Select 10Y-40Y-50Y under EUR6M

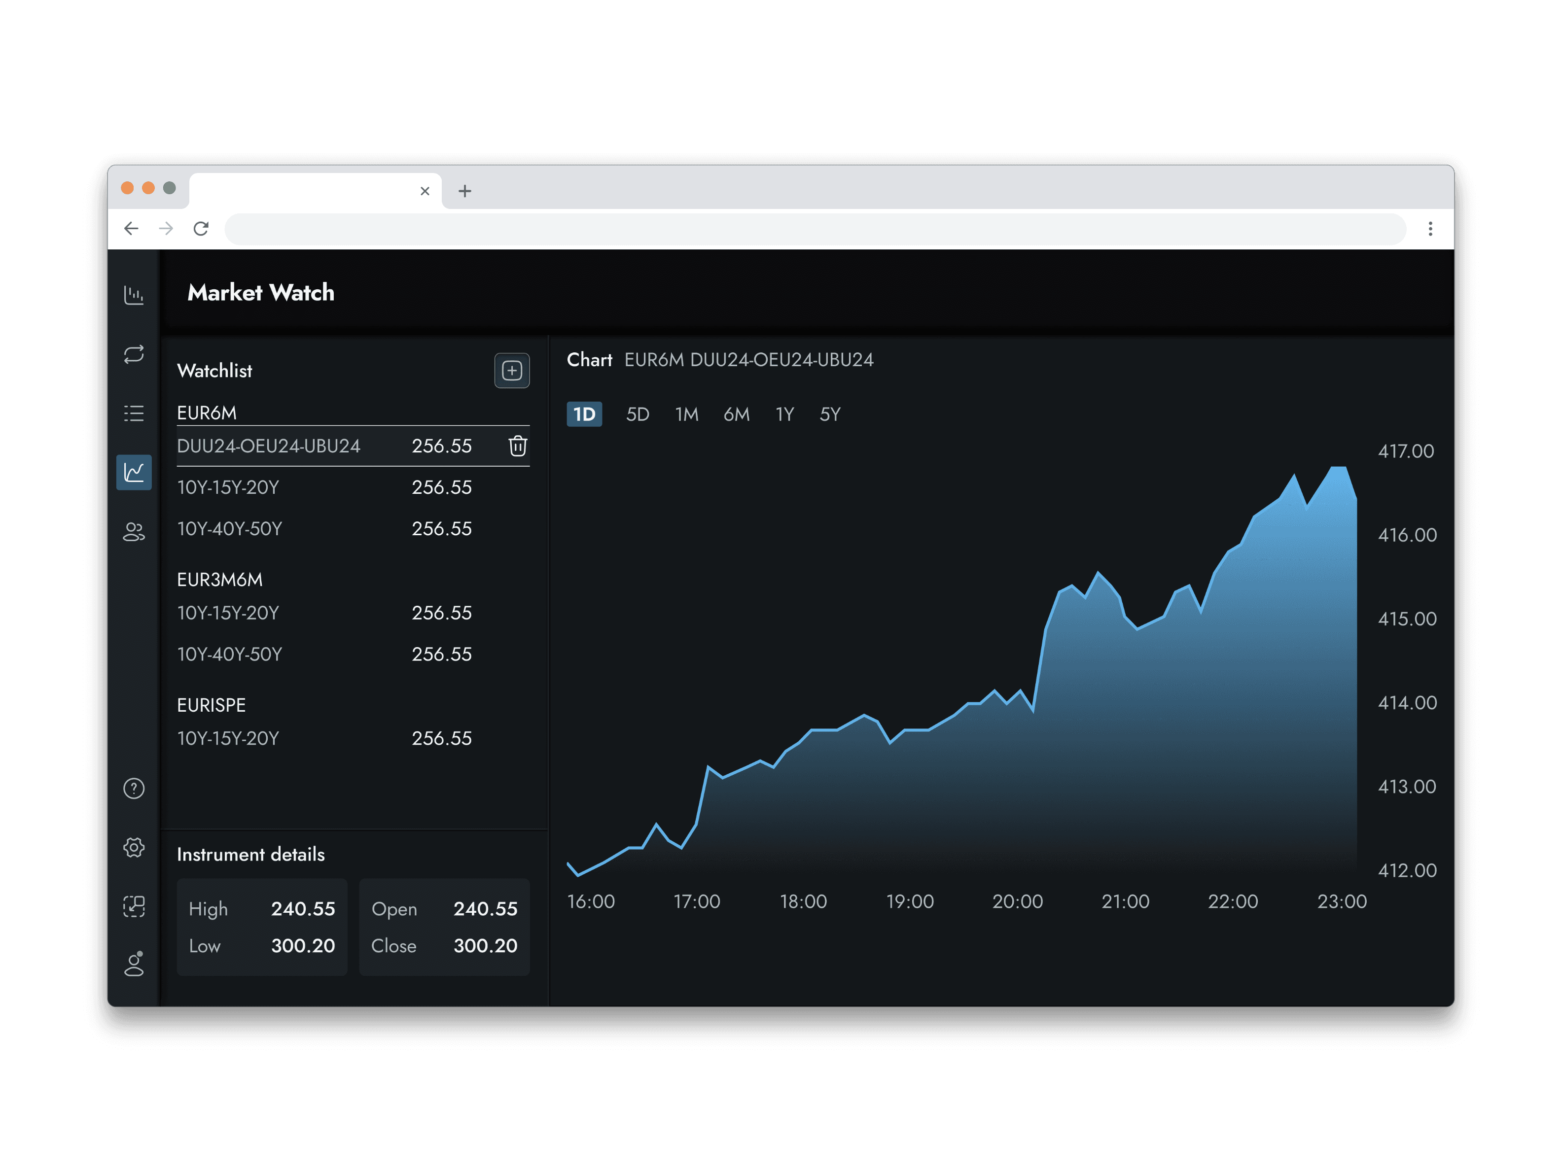click(353, 529)
